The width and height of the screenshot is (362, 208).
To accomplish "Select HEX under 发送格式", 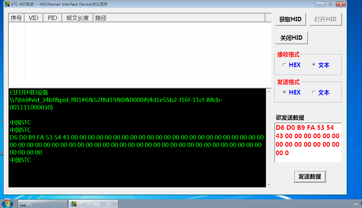I will pyautogui.click(x=292, y=92).
